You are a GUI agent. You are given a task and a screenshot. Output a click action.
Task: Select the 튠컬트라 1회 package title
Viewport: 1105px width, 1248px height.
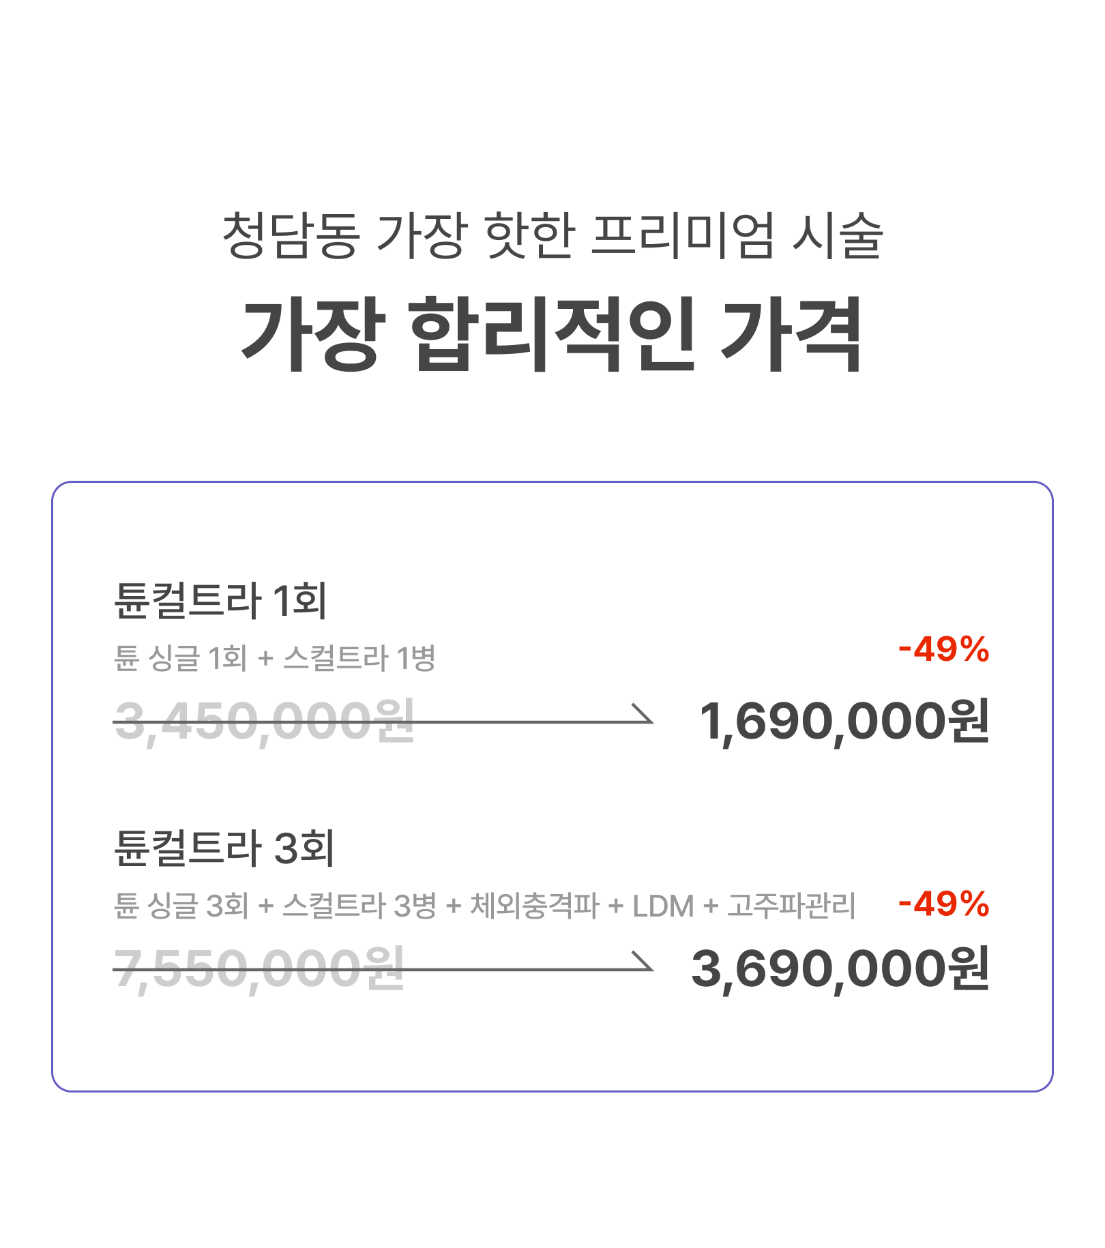220,601
